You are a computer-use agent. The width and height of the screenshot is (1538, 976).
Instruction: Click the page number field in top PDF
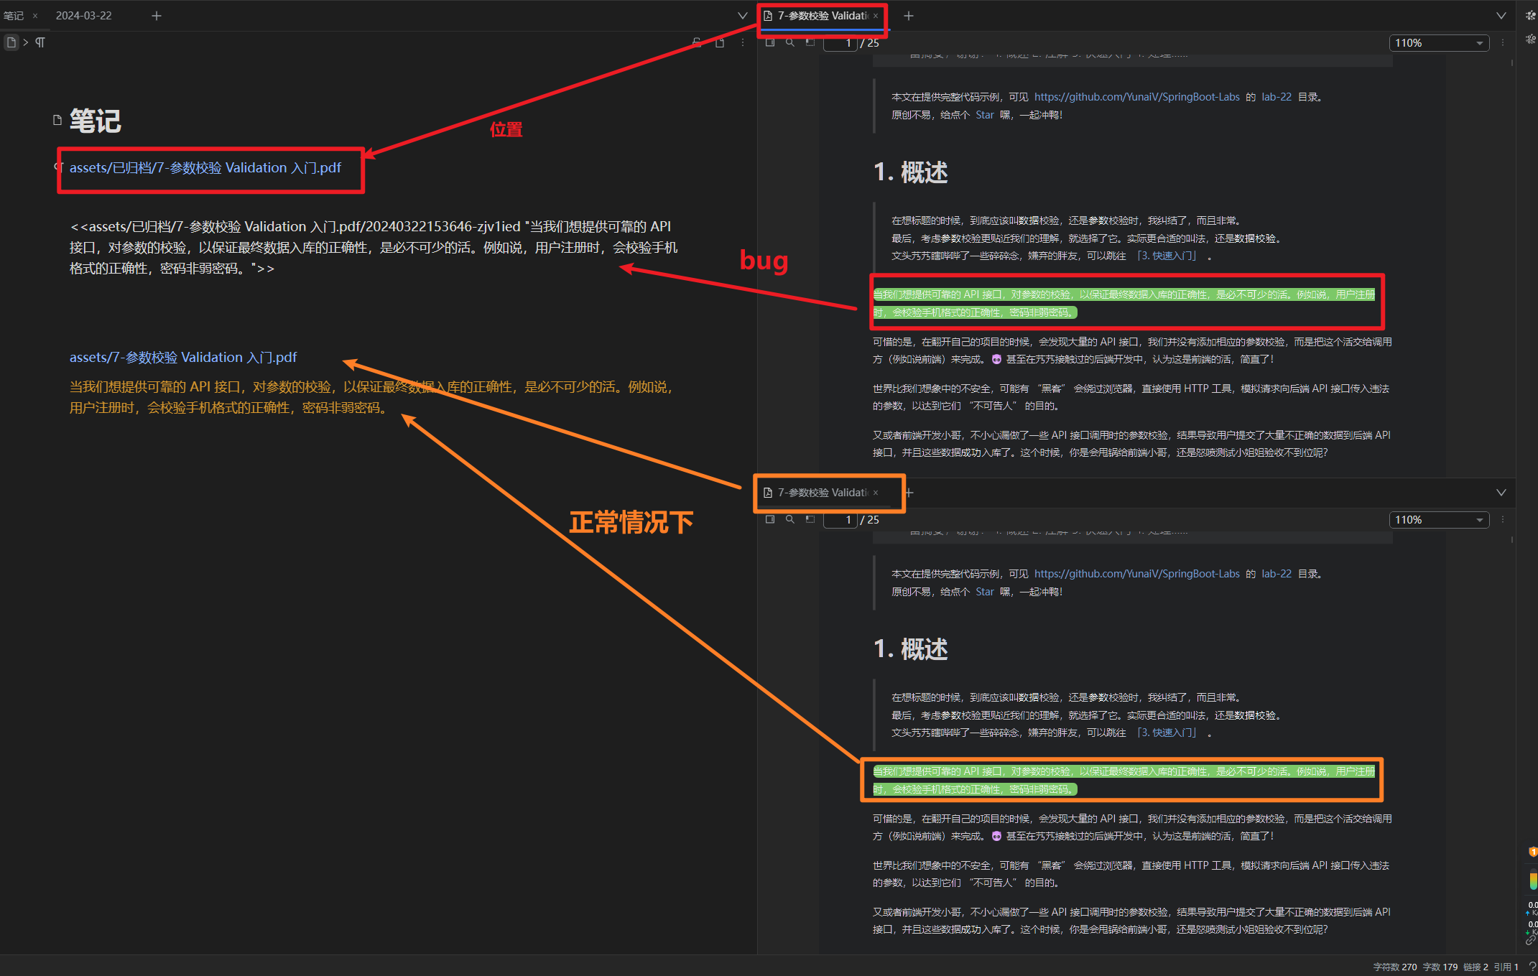click(840, 43)
